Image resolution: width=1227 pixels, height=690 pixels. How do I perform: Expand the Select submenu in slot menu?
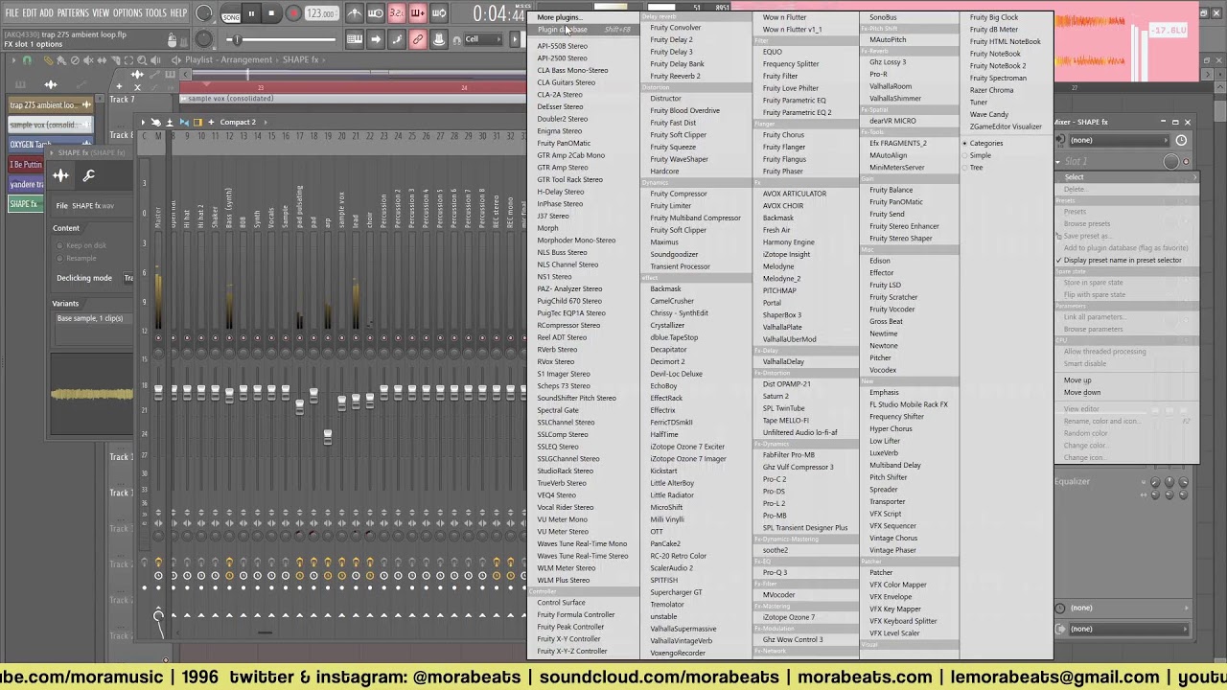point(1126,176)
